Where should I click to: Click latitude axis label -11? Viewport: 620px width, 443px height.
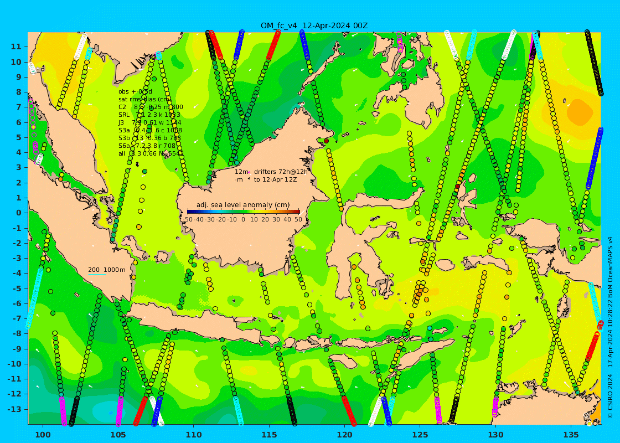tap(15, 379)
